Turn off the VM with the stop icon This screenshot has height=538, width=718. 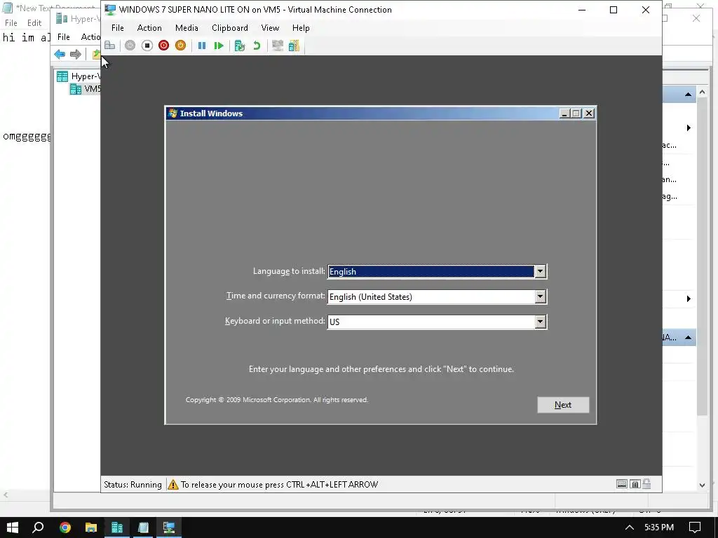[x=147, y=46]
